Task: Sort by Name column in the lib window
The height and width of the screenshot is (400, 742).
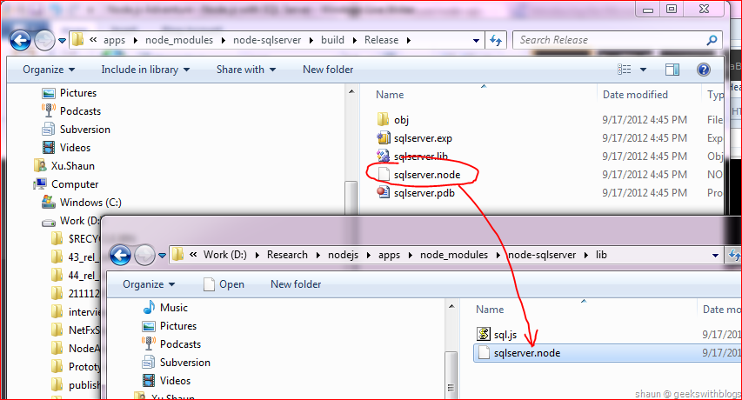Action: pos(490,310)
